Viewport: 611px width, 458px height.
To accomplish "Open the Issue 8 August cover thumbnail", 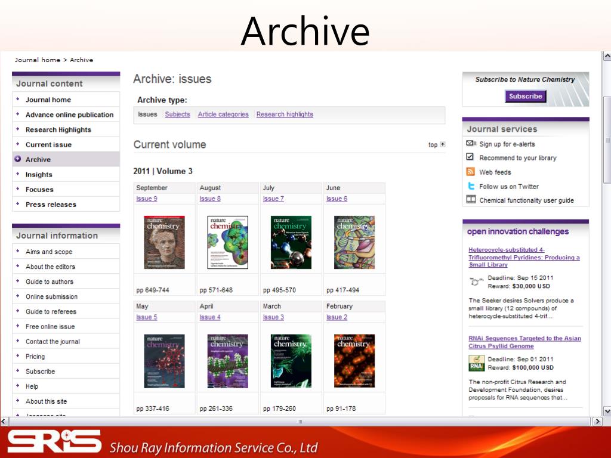I will [x=227, y=242].
